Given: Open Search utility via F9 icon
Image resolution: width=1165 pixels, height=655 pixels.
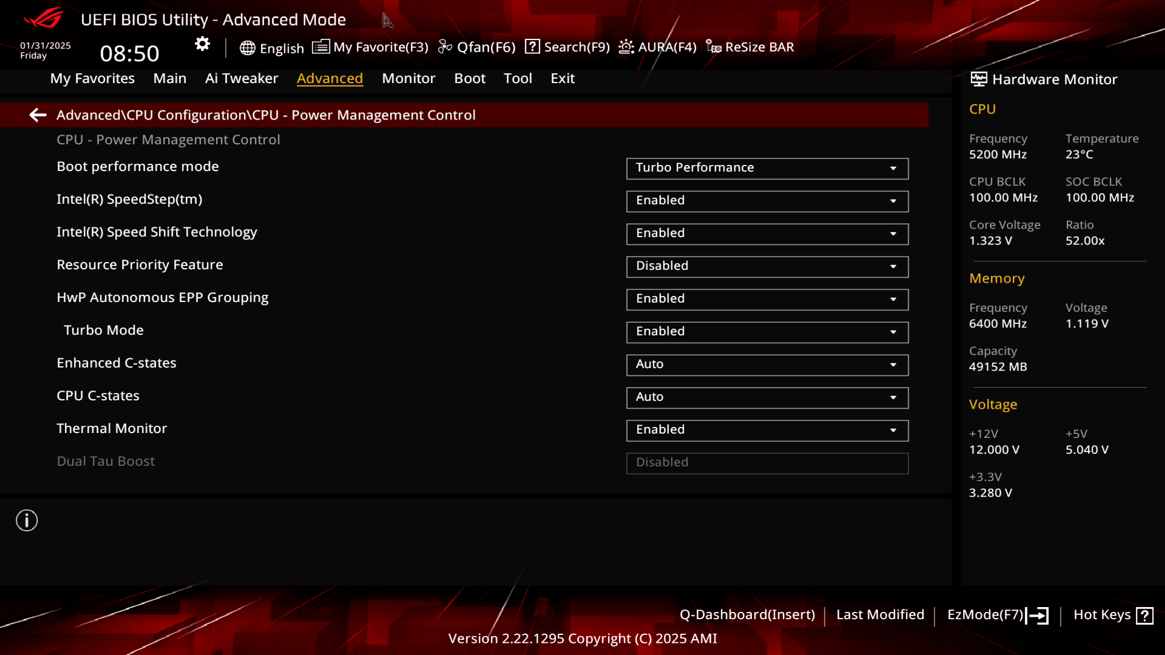Looking at the screenshot, I should (567, 46).
